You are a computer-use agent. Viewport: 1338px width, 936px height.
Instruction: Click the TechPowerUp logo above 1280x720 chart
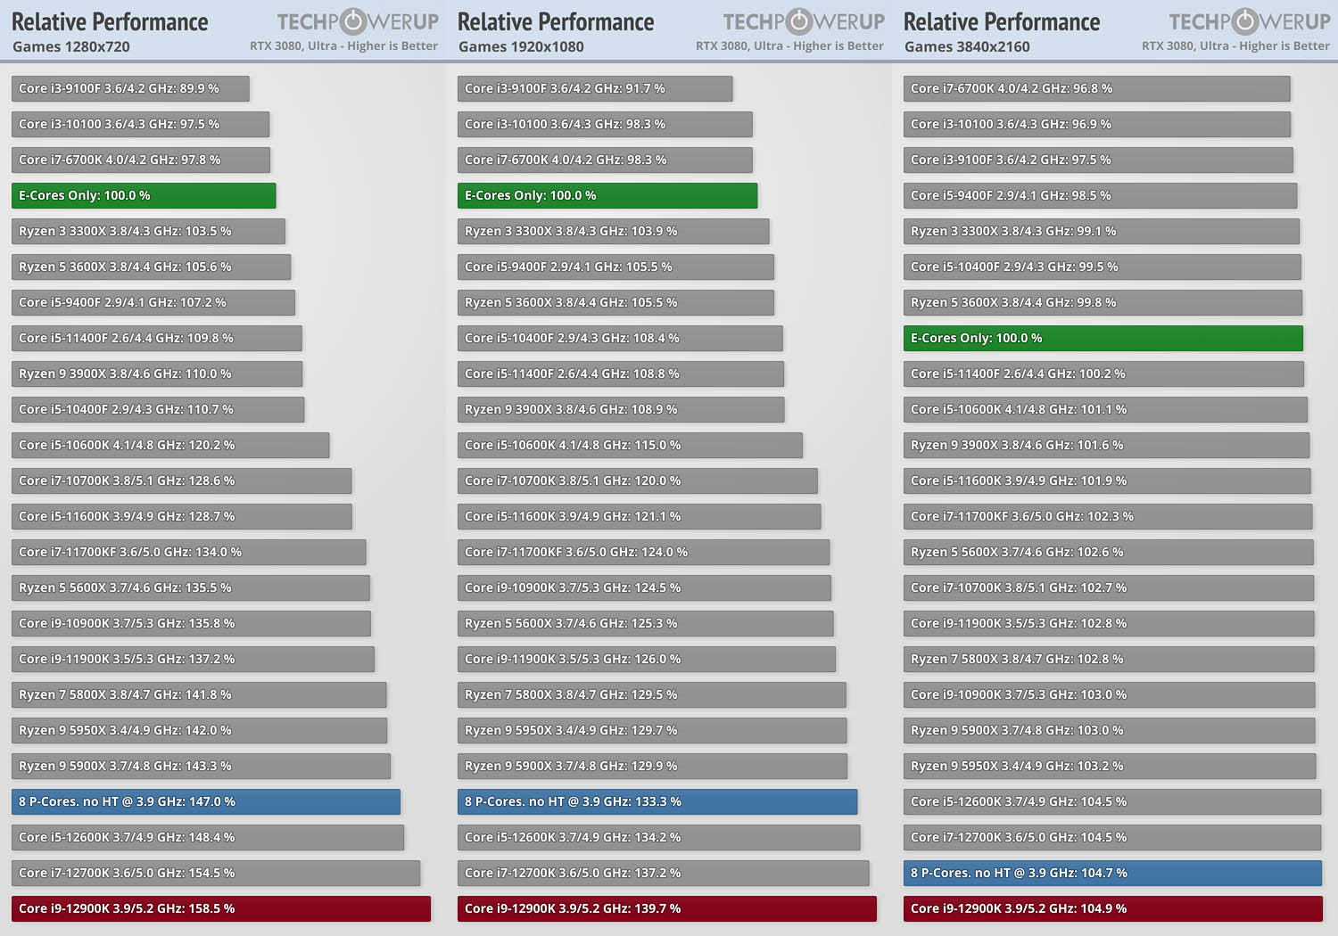358,21
